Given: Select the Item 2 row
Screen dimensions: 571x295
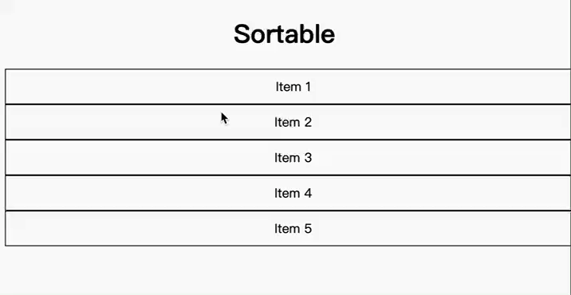Looking at the screenshot, I should point(288,122).
